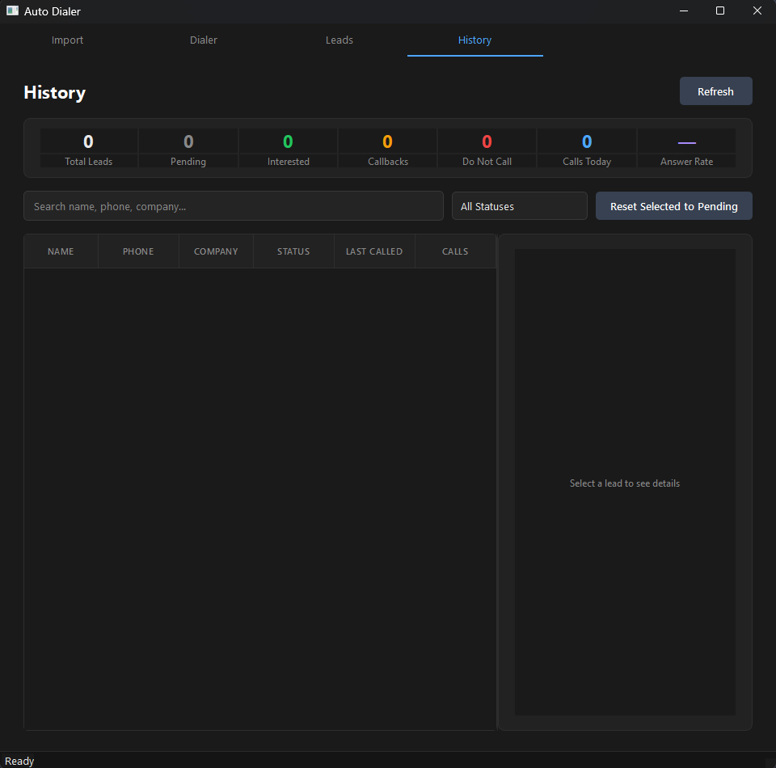Screen dimensions: 776x768
Task: Open the All Statuses dropdown
Action: click(x=519, y=206)
